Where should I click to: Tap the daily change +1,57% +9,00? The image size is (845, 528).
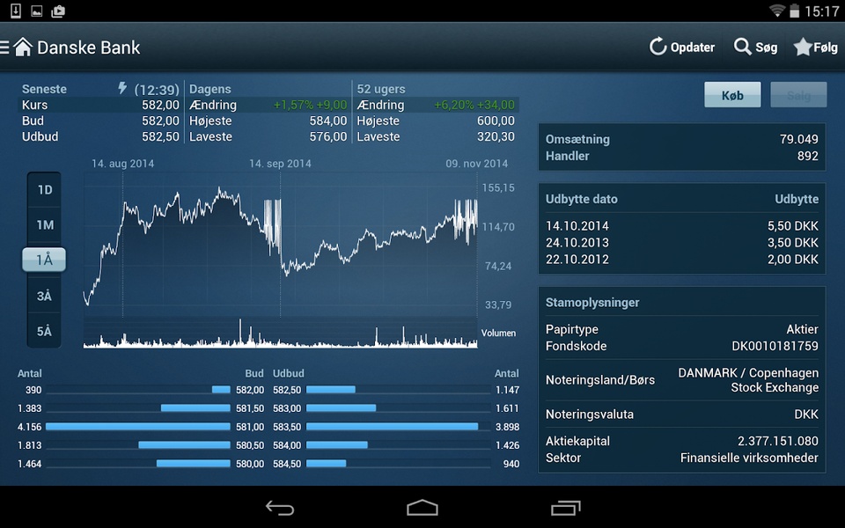pos(310,105)
